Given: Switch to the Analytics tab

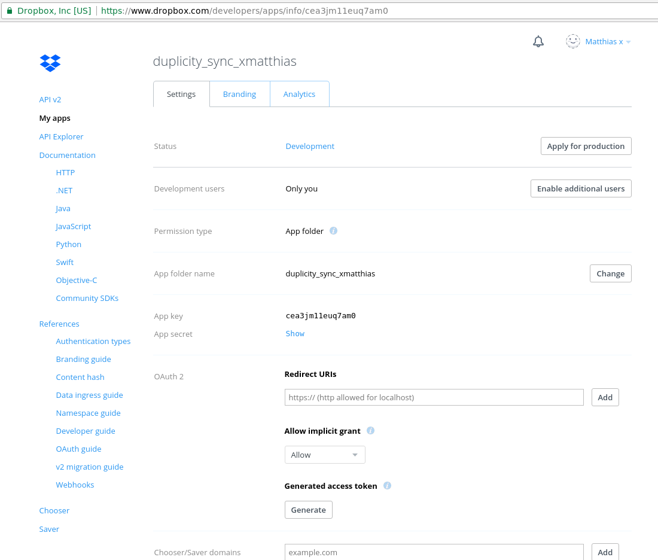Looking at the screenshot, I should point(299,94).
